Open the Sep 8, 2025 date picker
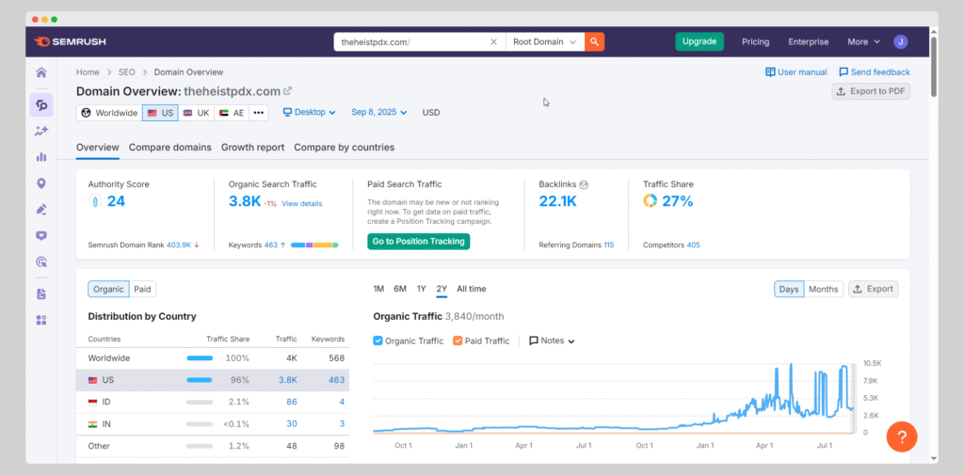964x475 pixels. (x=379, y=112)
